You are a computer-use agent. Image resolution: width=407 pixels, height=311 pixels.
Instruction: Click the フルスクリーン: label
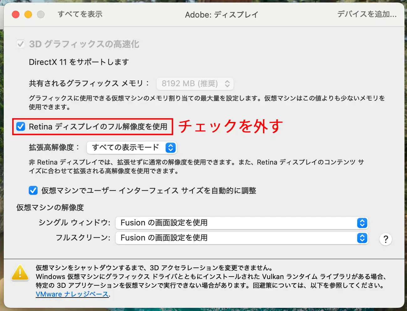(83, 238)
